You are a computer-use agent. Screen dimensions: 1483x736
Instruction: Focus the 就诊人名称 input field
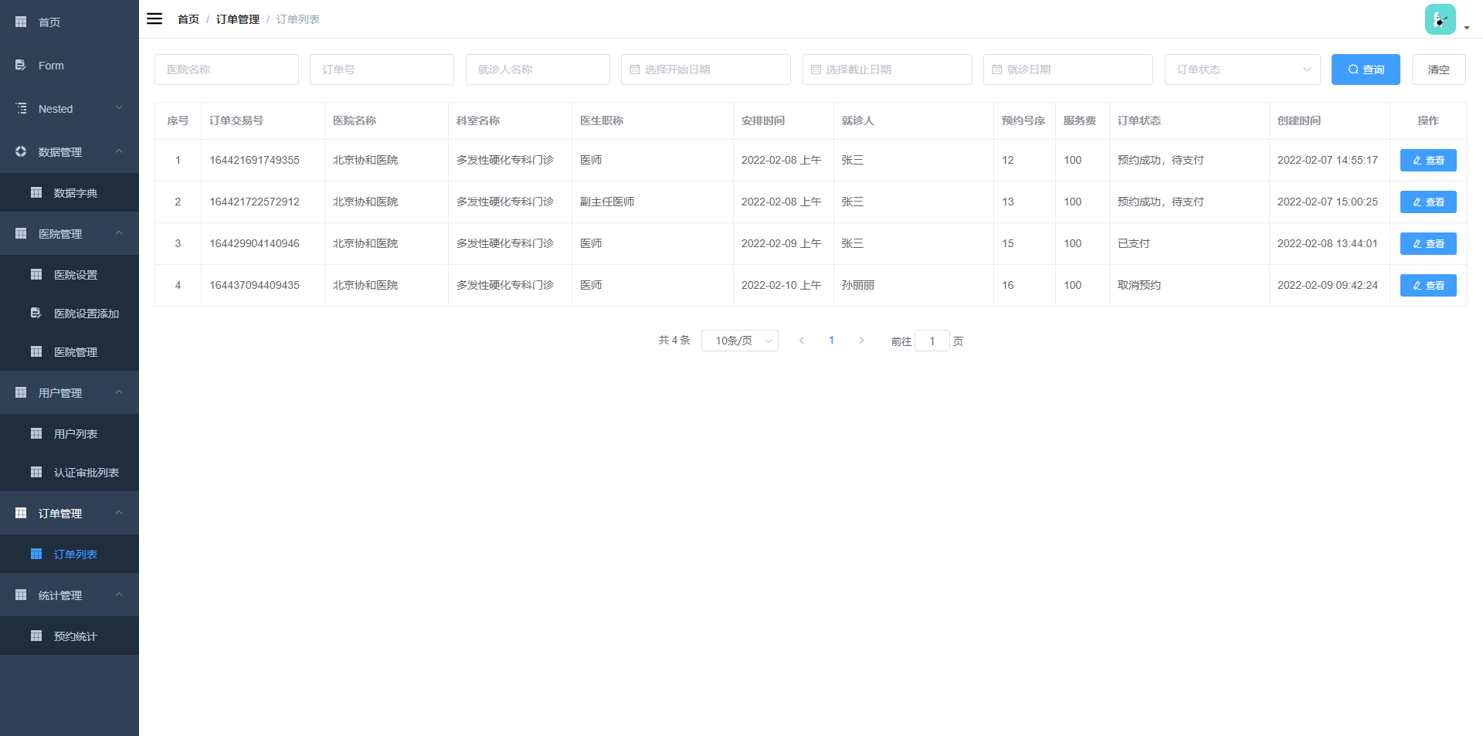(538, 70)
